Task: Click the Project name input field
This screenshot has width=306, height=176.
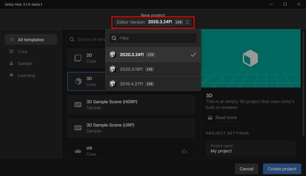Action: [251, 149]
